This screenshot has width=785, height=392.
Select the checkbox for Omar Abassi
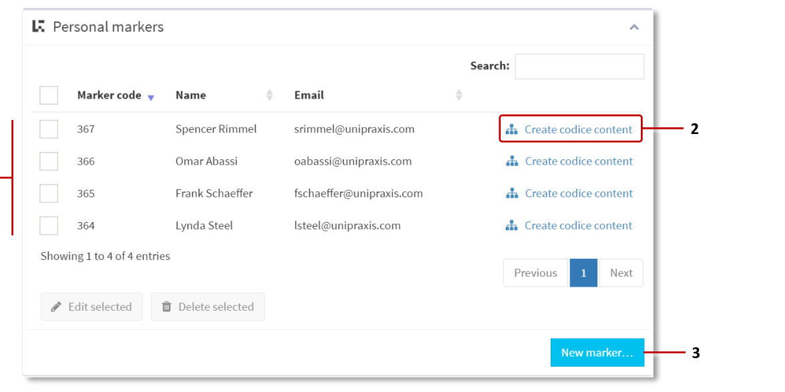tap(49, 161)
